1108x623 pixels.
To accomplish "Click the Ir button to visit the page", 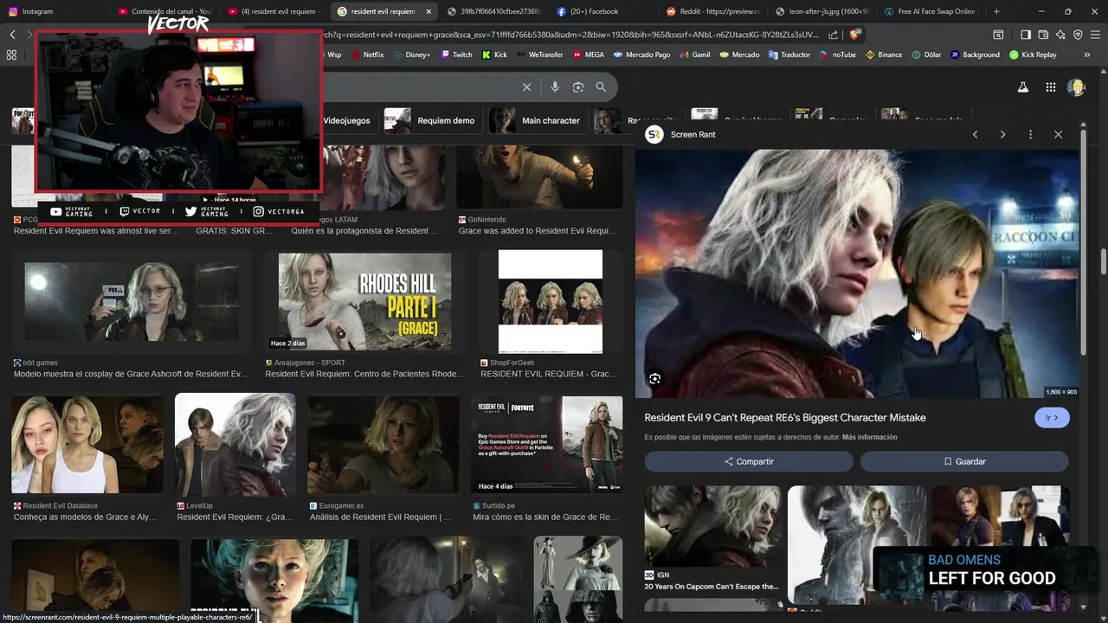I will click(1052, 418).
